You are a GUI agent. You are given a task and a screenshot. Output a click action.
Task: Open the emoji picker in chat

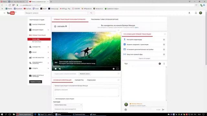point(126,110)
